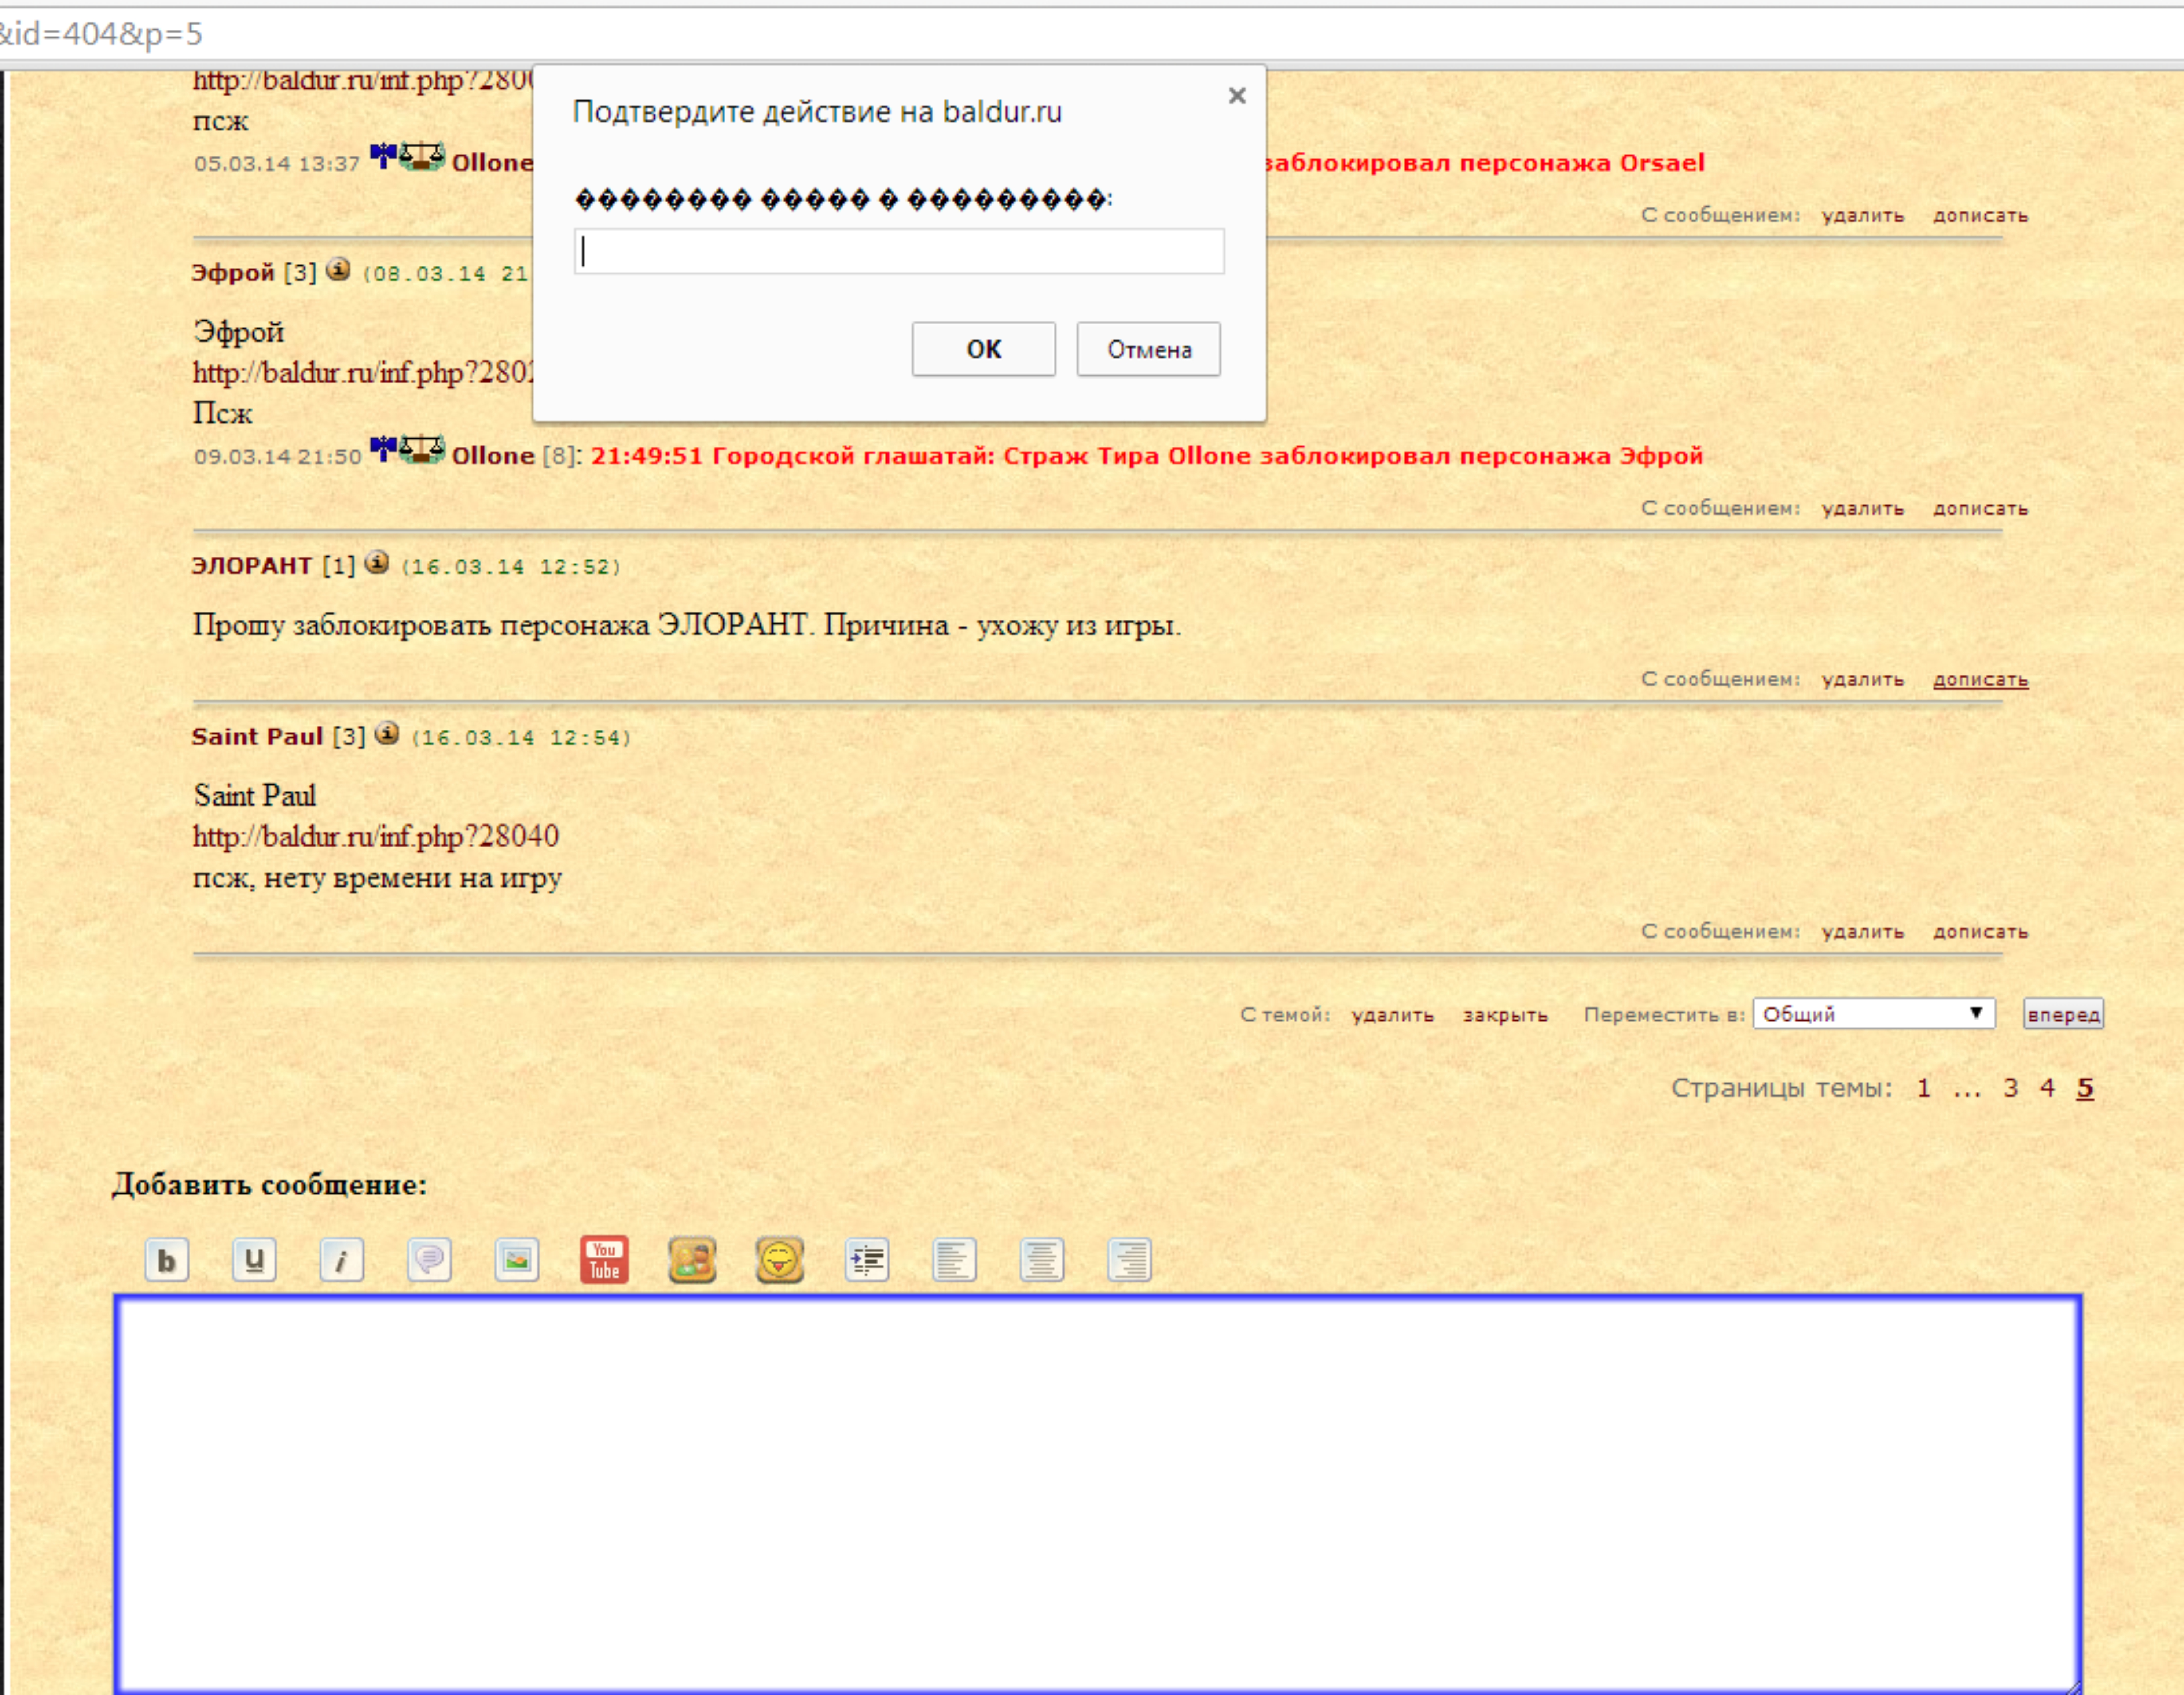Delete Ollone 09.03.14 message via удалить

pos(1863,509)
